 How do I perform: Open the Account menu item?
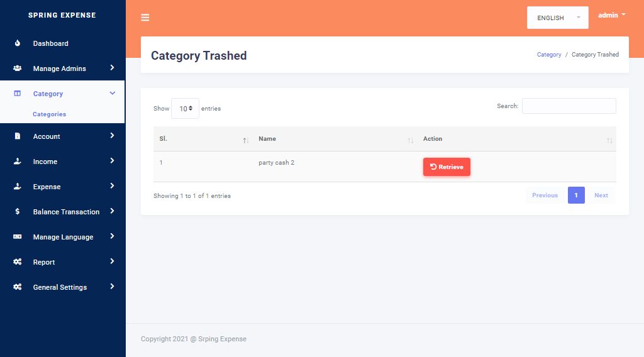click(x=62, y=136)
